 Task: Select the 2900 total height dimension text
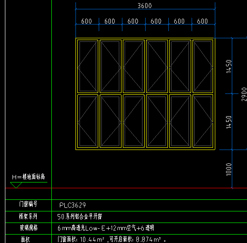[x=244, y=94]
